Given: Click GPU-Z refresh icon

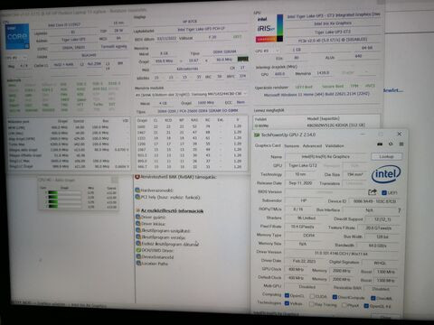Looking at the screenshot, I should coord(391,144).
